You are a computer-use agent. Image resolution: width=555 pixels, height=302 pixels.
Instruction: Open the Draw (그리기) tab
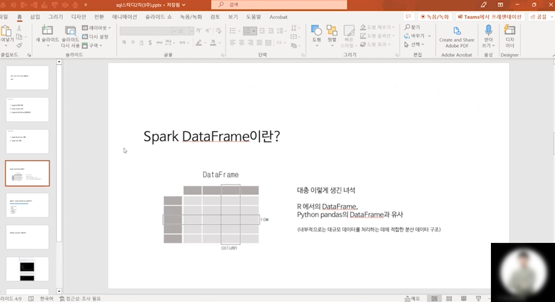[56, 17]
